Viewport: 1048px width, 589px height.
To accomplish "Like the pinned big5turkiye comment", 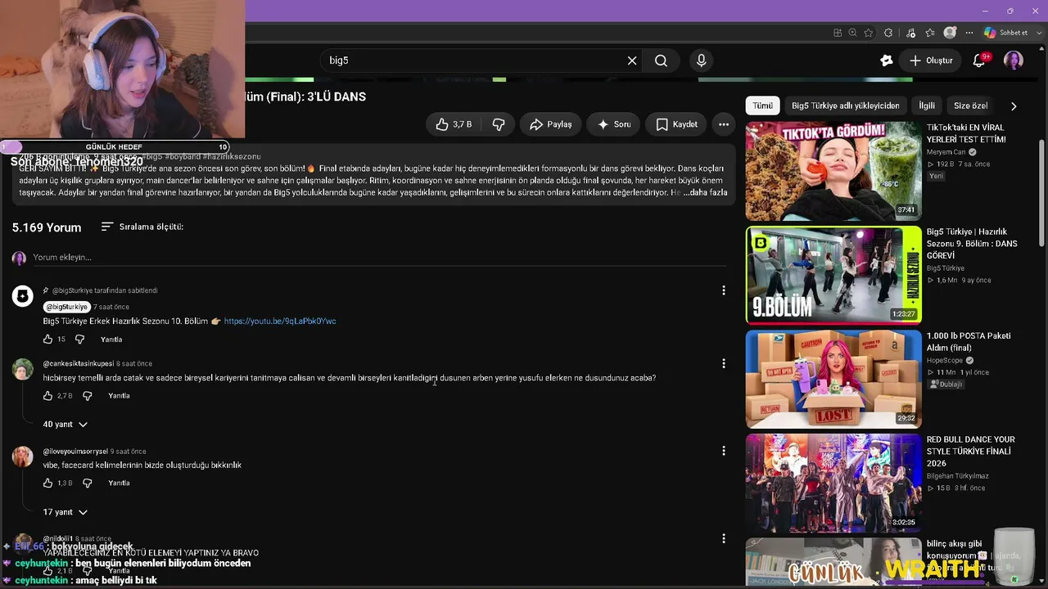I will pos(47,339).
